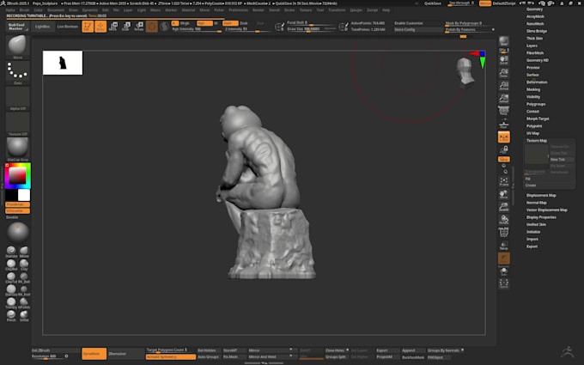Open the Dots stroke type selector
Image resolution: width=584 pixels, height=365 pixels.
[17, 73]
